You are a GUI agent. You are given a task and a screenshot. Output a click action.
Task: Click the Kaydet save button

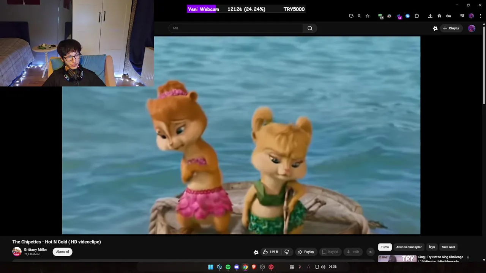(330, 252)
